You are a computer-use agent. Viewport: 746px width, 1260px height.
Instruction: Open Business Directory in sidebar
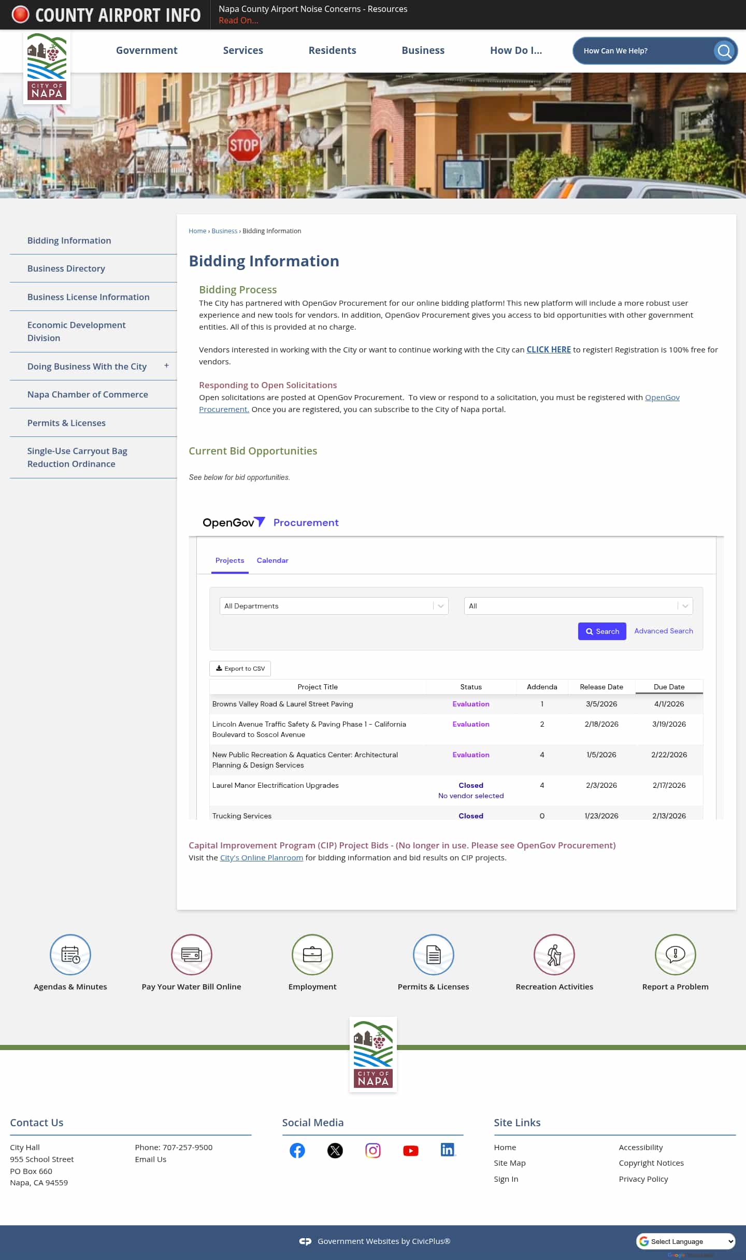pyautogui.click(x=66, y=268)
